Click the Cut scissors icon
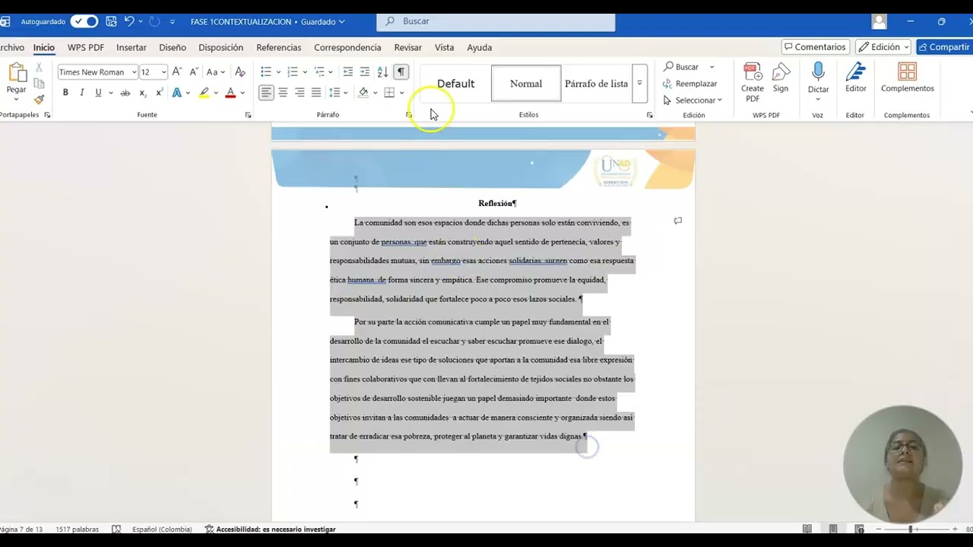 pyautogui.click(x=39, y=68)
